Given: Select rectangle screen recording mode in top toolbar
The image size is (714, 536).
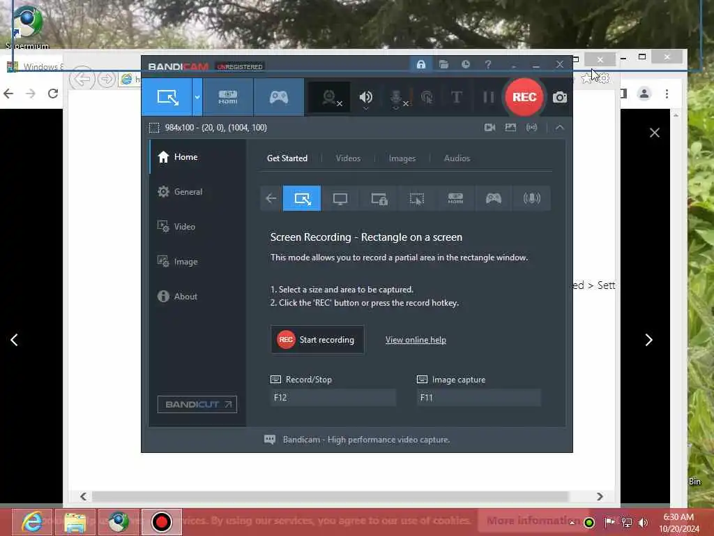Looking at the screenshot, I should [x=167, y=97].
